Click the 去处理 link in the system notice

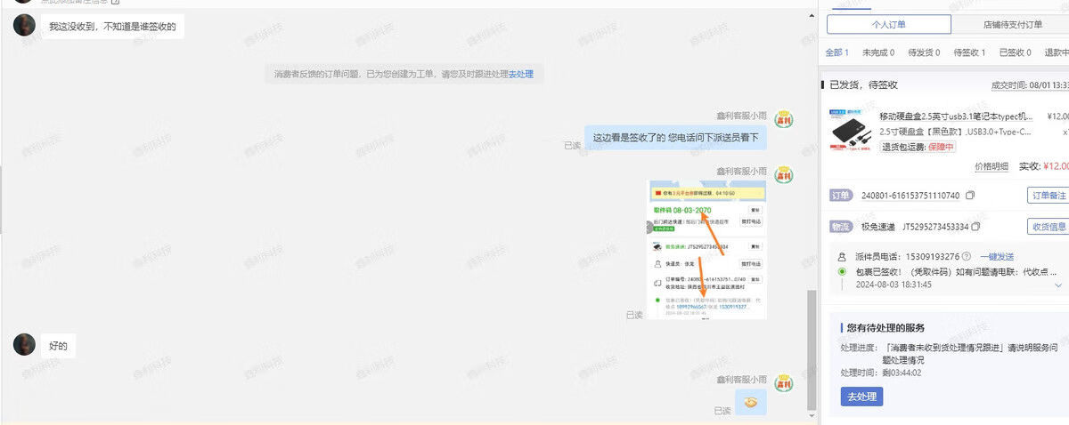(520, 75)
